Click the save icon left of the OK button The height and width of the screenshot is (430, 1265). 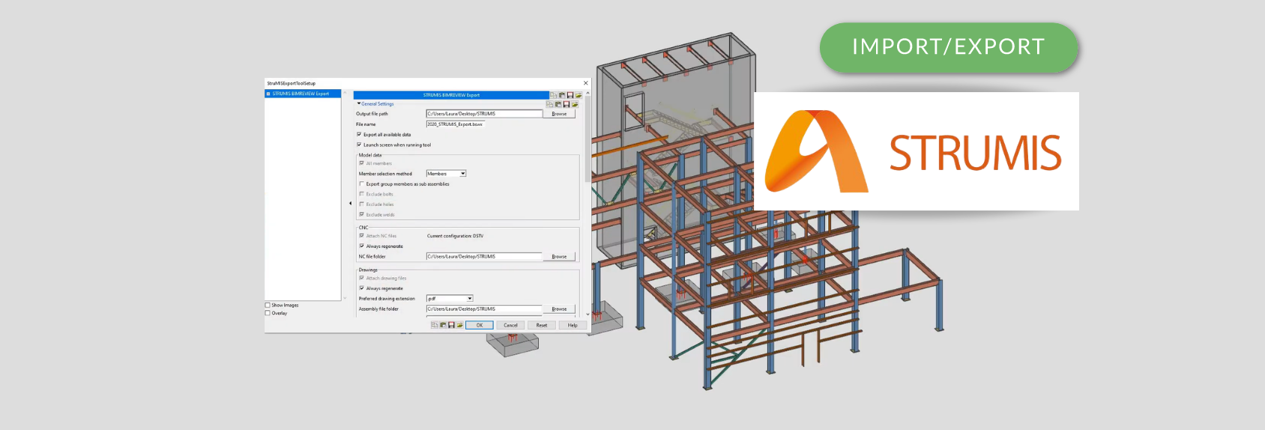coord(451,325)
